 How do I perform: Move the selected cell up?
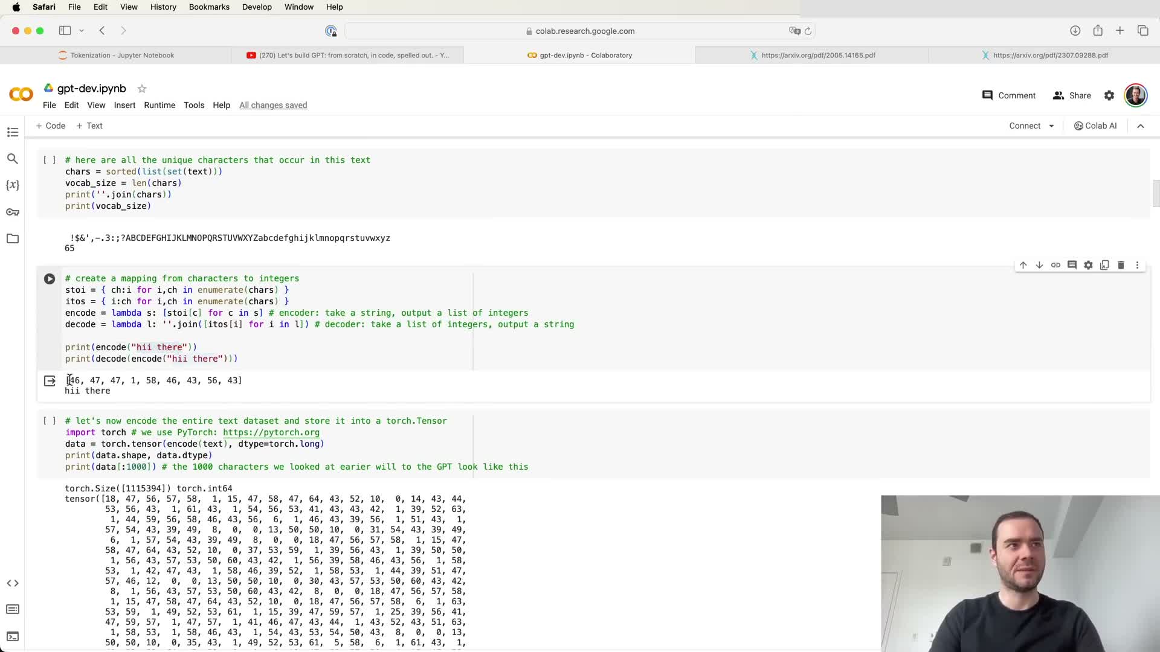coord(1023,265)
